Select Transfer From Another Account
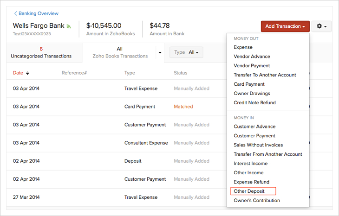 click(x=267, y=154)
